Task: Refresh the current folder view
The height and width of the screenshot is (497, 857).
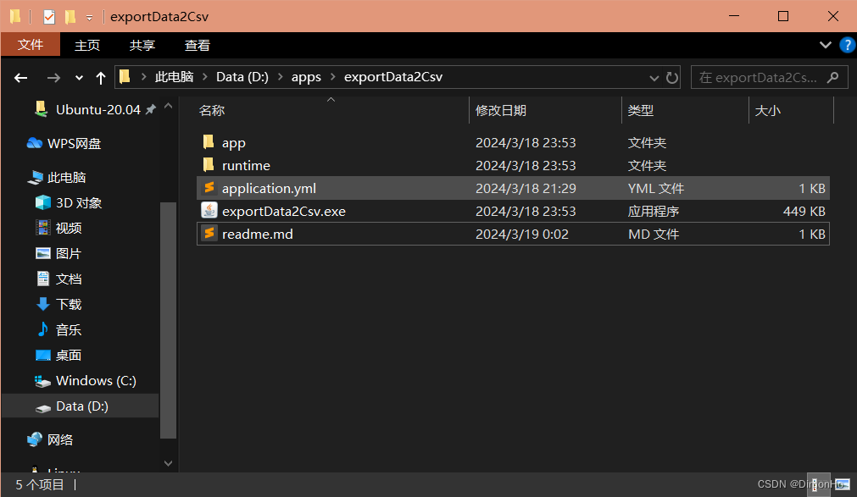Action: coord(671,78)
